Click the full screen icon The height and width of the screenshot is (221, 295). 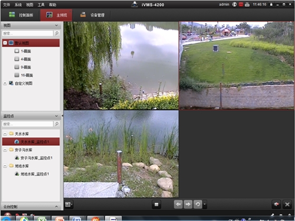(x=287, y=204)
